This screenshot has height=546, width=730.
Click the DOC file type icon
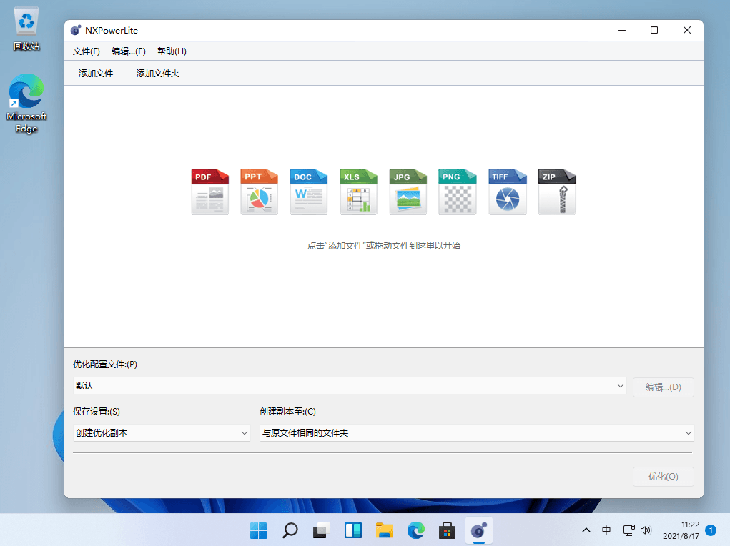pos(309,192)
